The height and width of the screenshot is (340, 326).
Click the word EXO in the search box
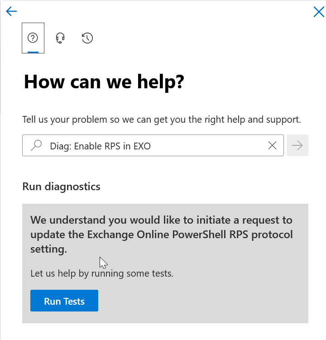tap(142, 146)
